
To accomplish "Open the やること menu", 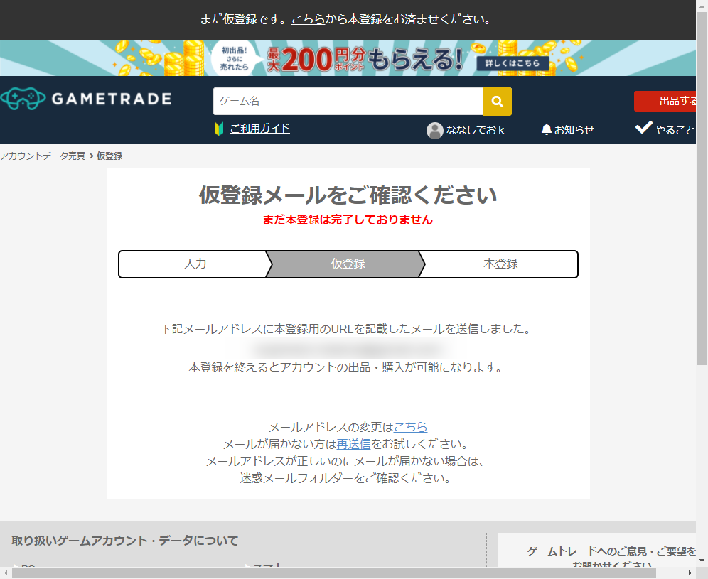I will click(665, 129).
